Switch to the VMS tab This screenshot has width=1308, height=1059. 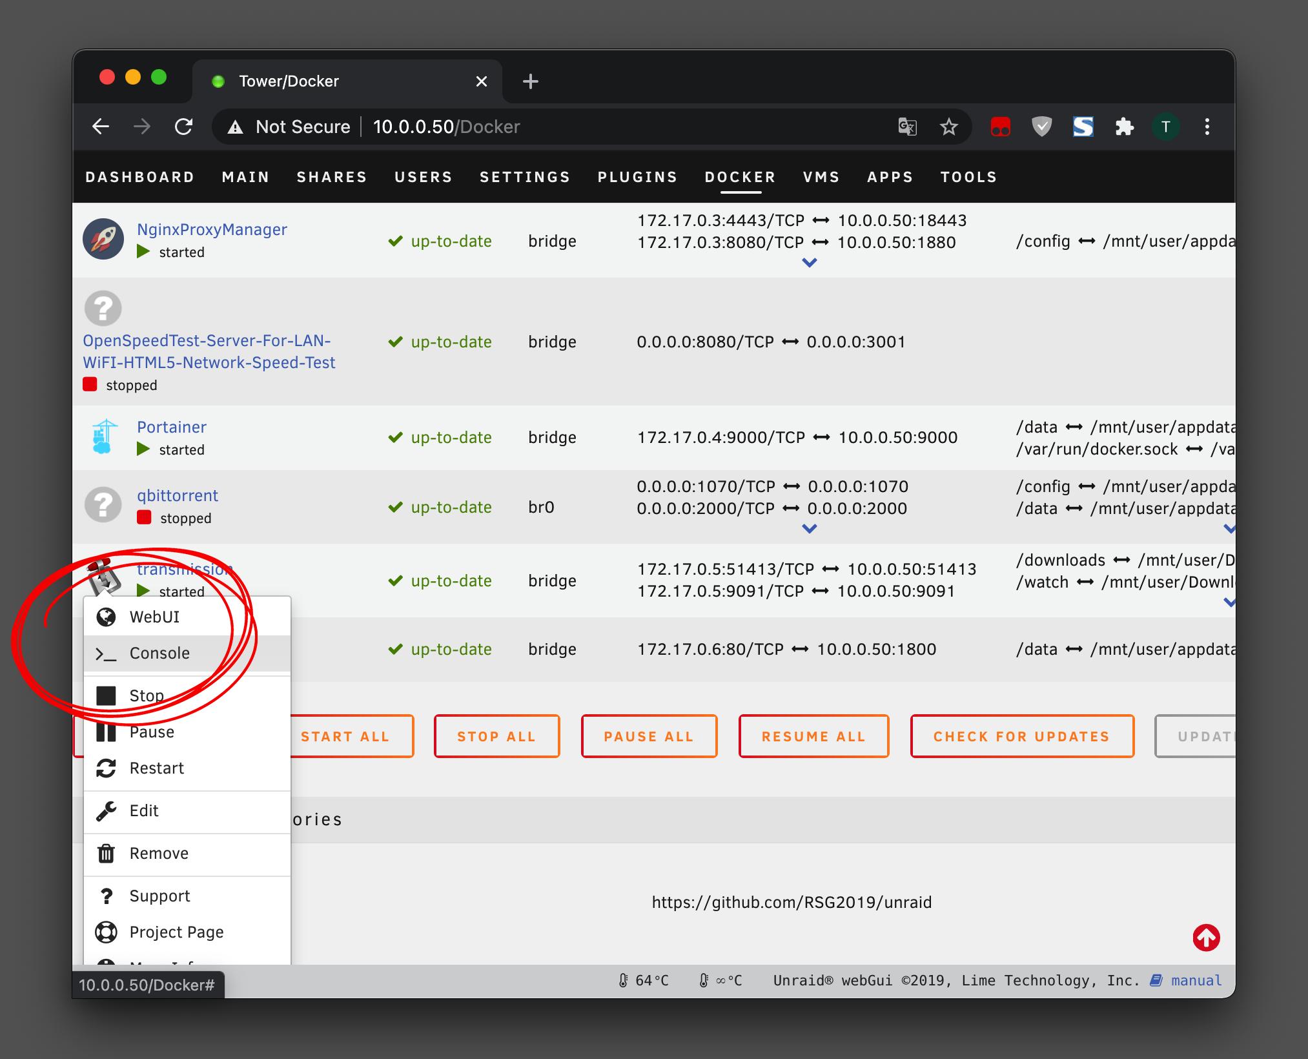point(821,177)
